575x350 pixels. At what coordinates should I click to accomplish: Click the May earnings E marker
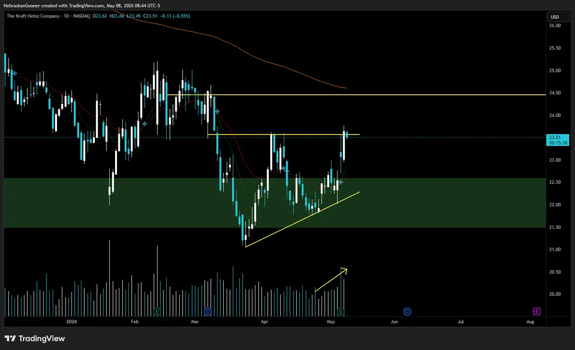pyautogui.click(x=341, y=312)
